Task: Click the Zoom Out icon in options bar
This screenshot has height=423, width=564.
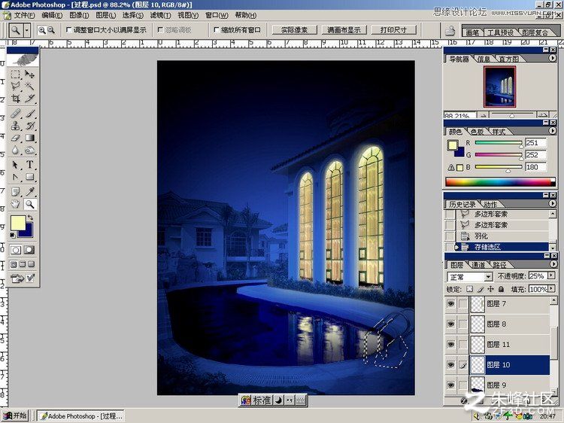Action: [x=51, y=30]
